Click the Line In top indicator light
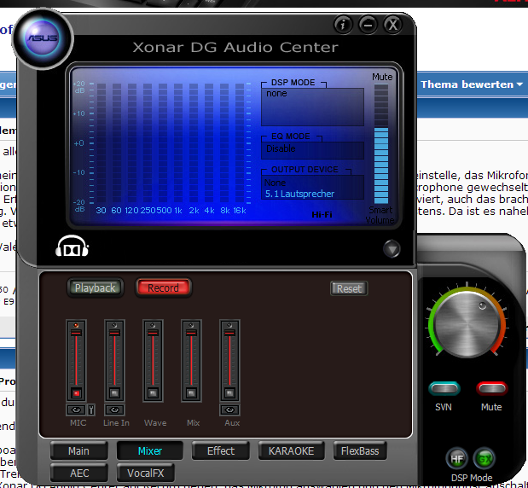Viewport: 528px width, 488px height. (x=114, y=325)
